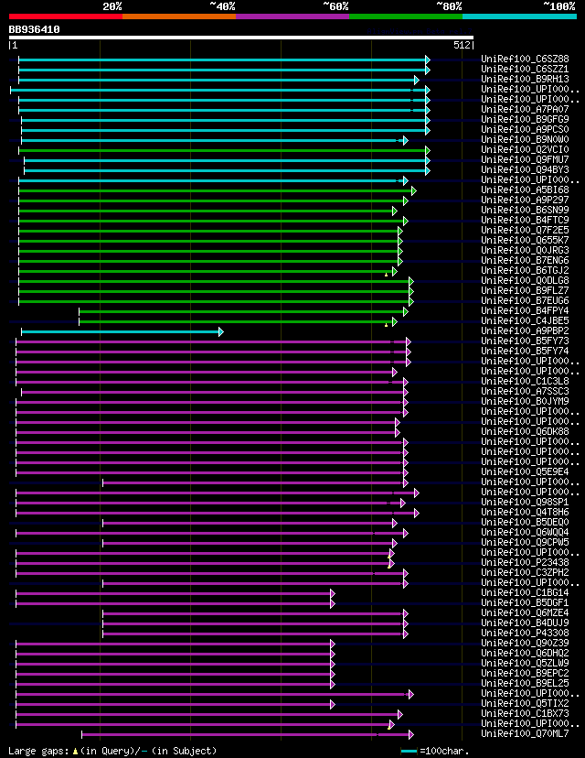The image size is (585, 758).
Task: Click the yellow gap marker on C4JBE5 row
Action: point(386,325)
